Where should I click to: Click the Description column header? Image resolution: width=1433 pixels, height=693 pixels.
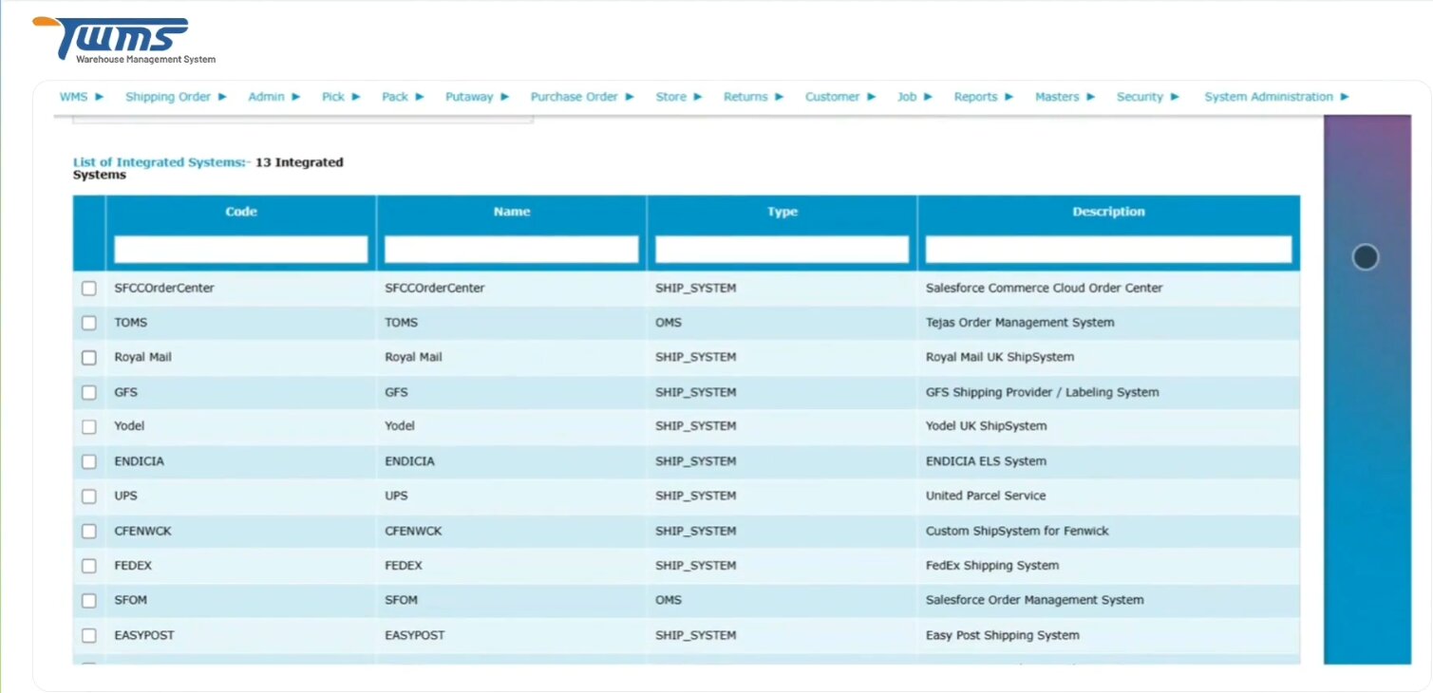coord(1108,212)
